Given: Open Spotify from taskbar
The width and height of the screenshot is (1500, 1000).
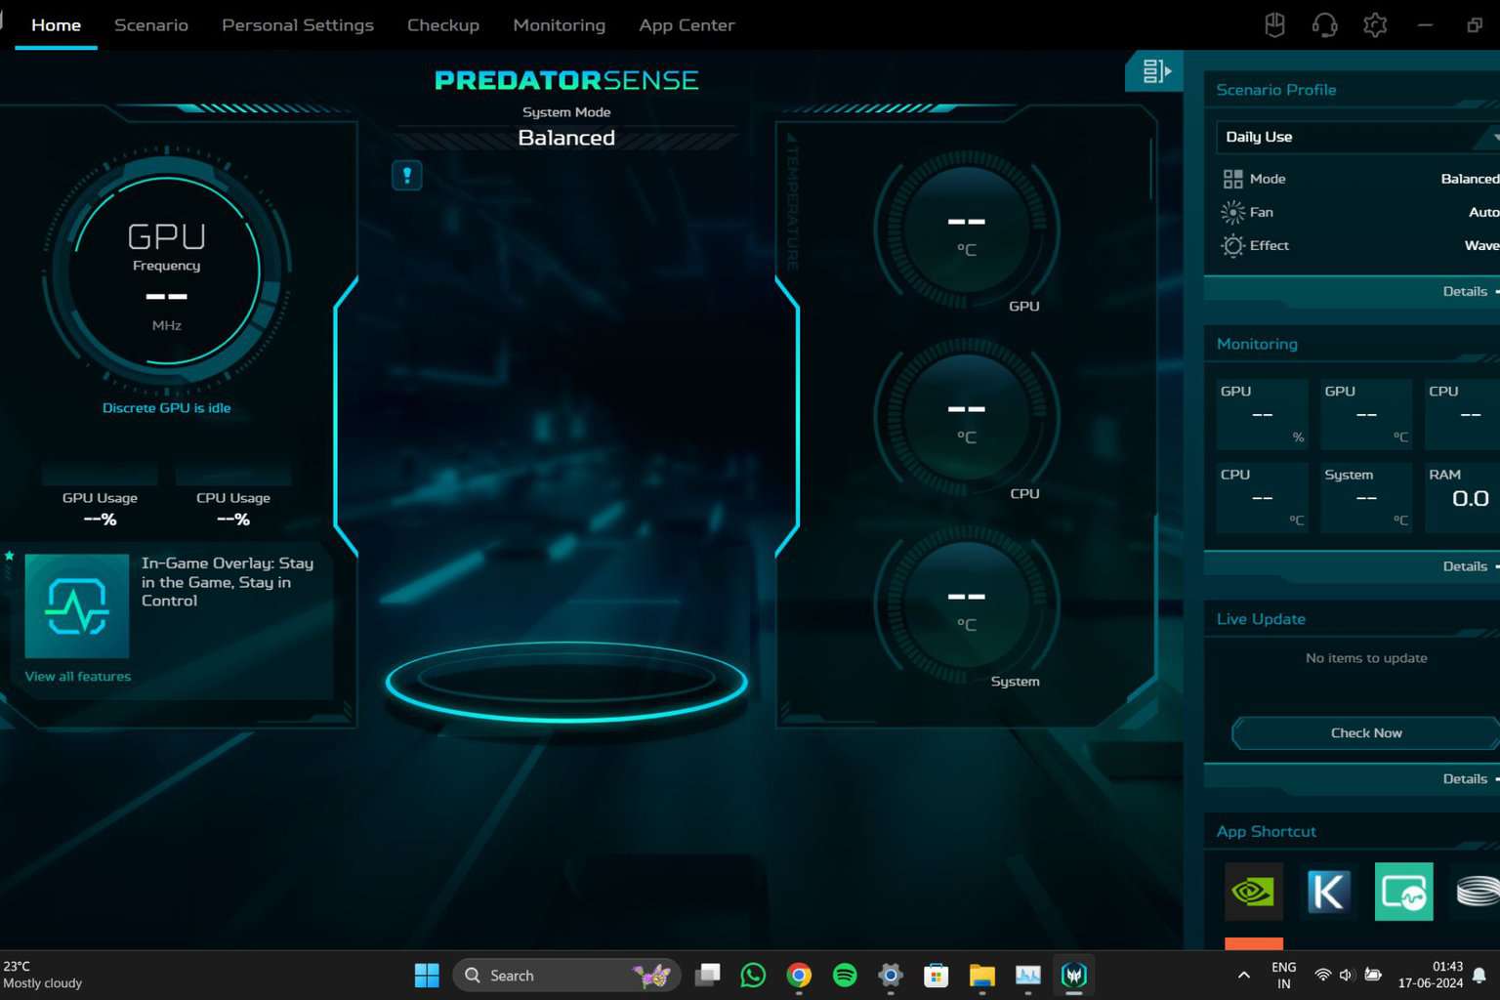Looking at the screenshot, I should click(845, 975).
